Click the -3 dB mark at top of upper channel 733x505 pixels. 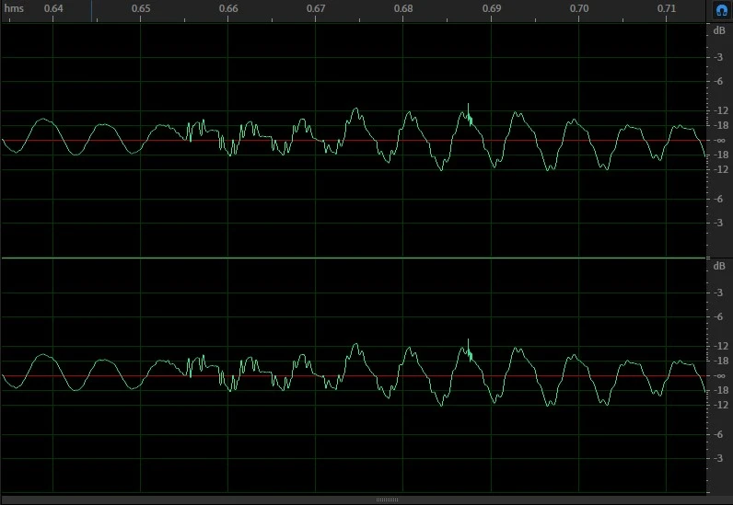point(718,57)
